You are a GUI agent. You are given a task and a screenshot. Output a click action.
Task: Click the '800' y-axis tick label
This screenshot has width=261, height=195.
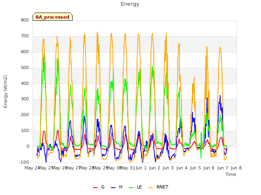25,20
